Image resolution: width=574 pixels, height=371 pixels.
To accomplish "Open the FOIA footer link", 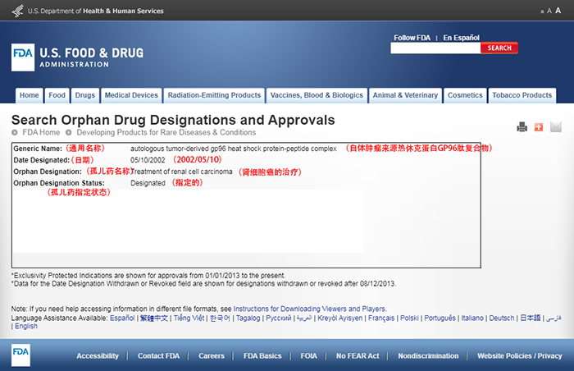I will [x=308, y=356].
